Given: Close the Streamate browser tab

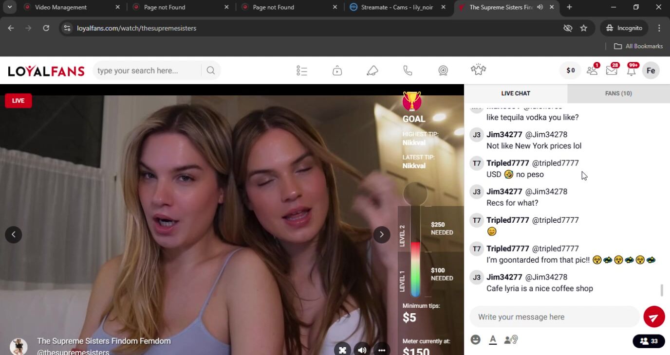Looking at the screenshot, I should 444,7.
